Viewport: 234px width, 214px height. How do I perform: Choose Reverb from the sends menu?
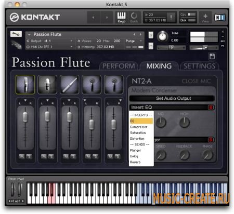141,162
